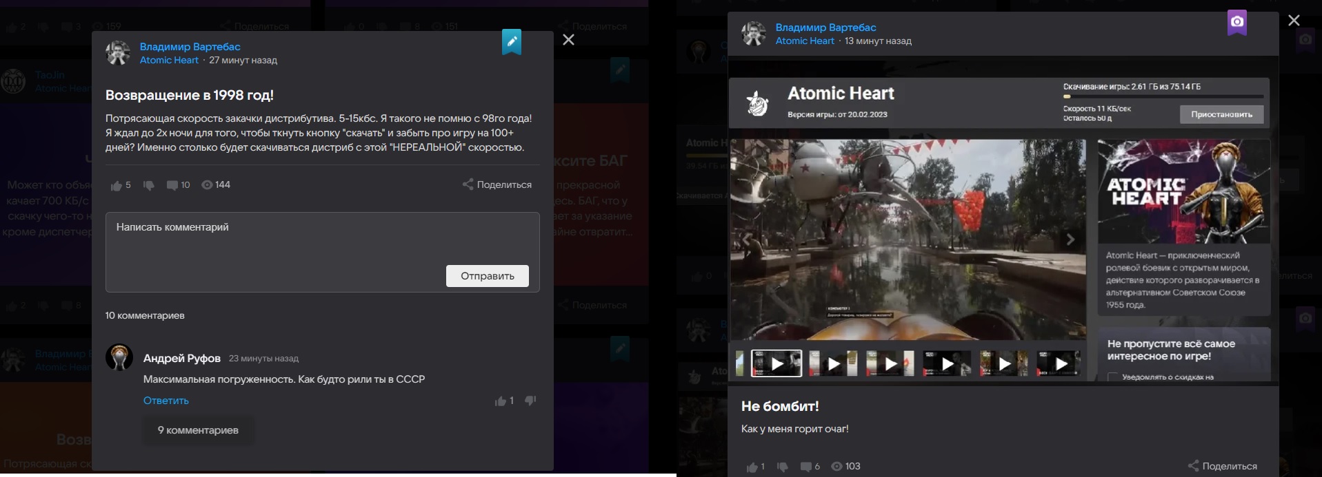The height and width of the screenshot is (477, 1322).
Task: Play the selected white-bordered video thumbnail
Action: pos(777,363)
